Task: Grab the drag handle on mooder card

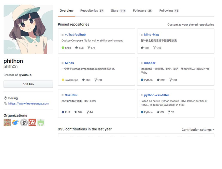Action: point(141,63)
